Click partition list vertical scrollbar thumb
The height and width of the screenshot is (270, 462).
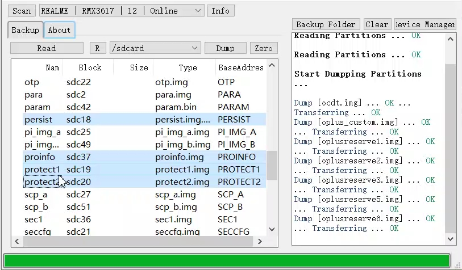click(x=272, y=165)
